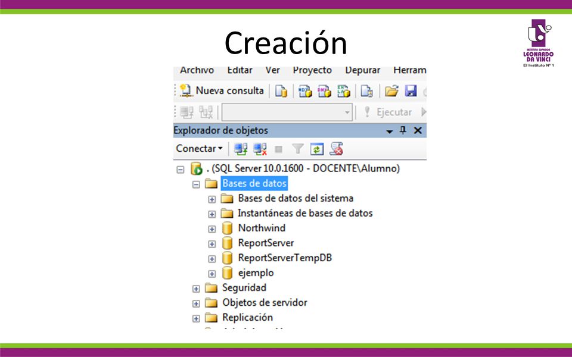Select the Northwind database

[262, 228]
